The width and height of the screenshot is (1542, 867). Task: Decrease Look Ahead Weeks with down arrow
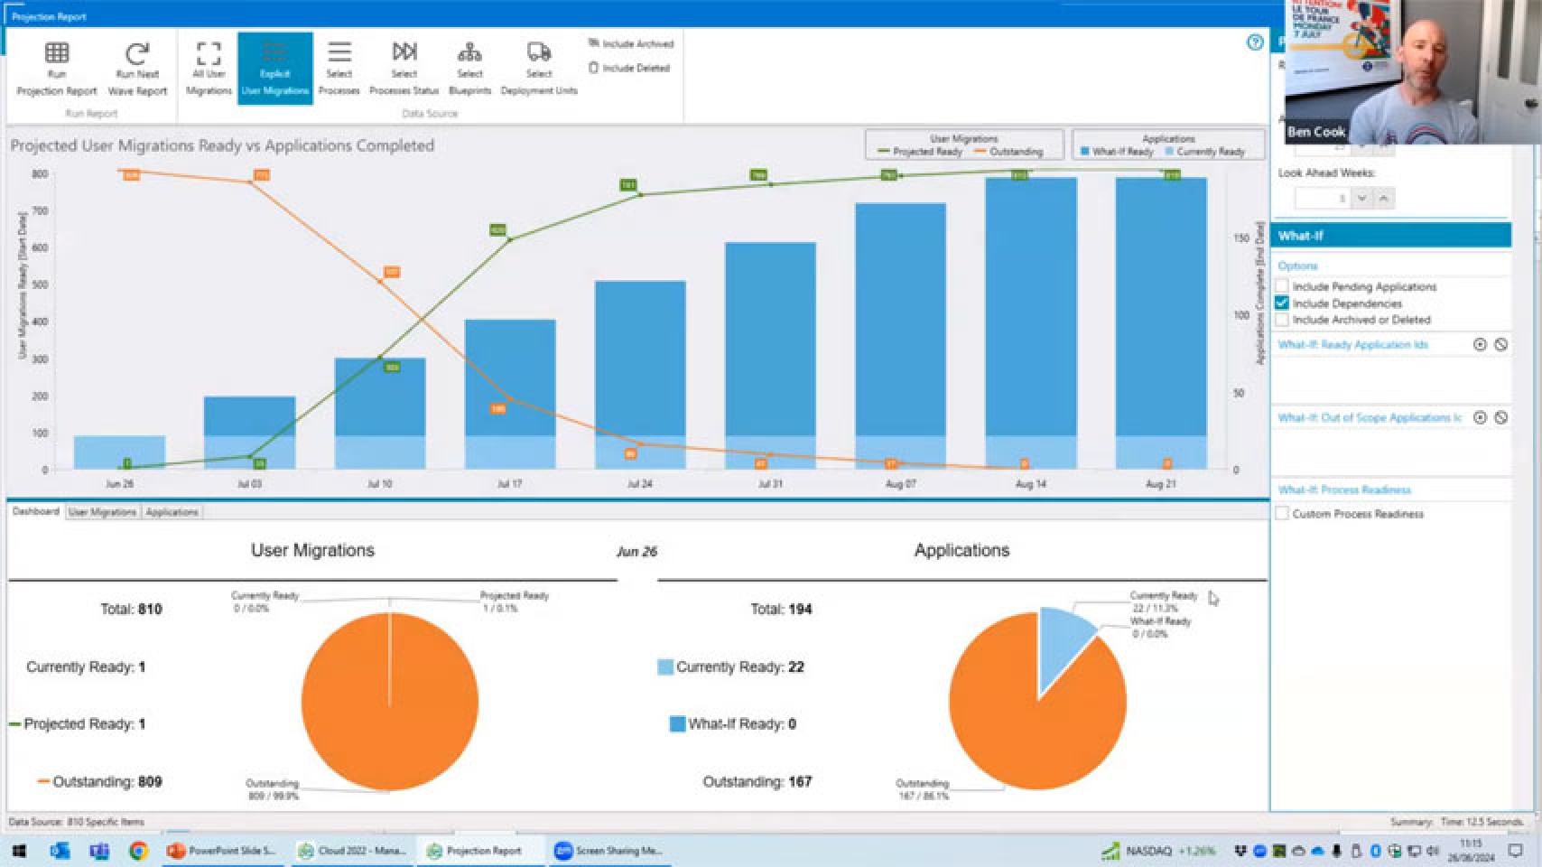(x=1361, y=198)
